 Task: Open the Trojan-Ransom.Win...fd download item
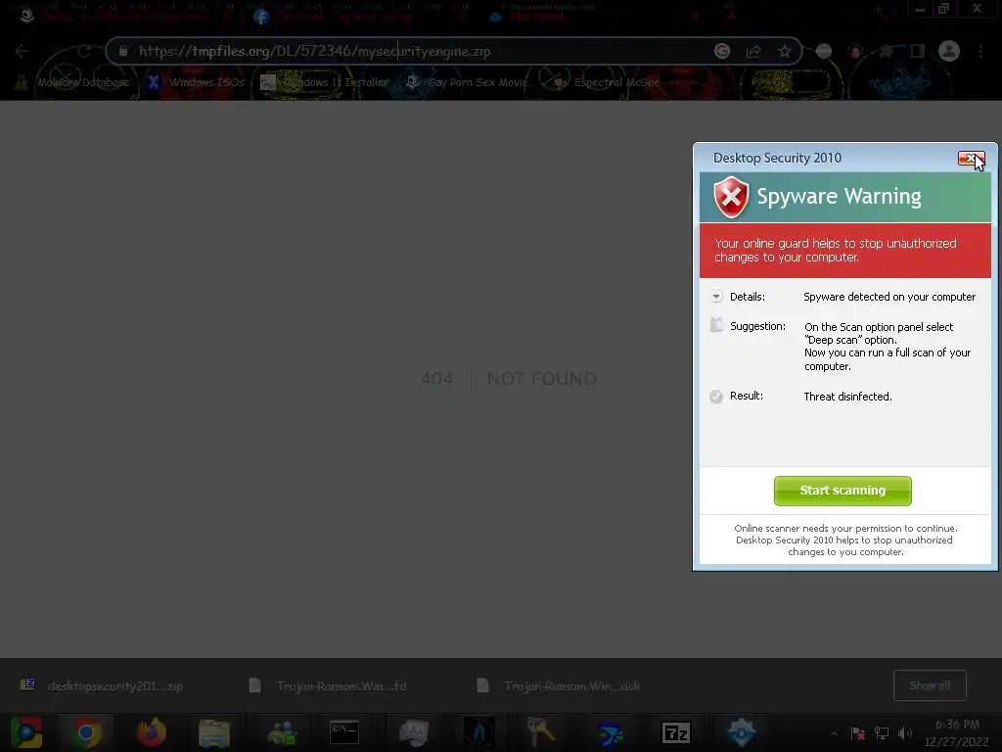tap(328, 686)
